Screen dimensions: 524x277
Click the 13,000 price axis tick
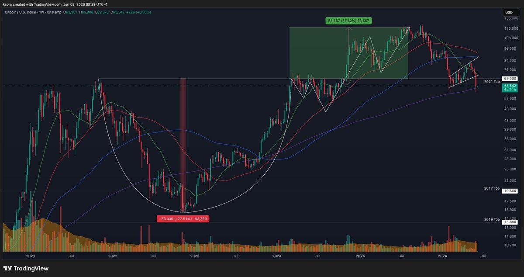tap(510, 228)
